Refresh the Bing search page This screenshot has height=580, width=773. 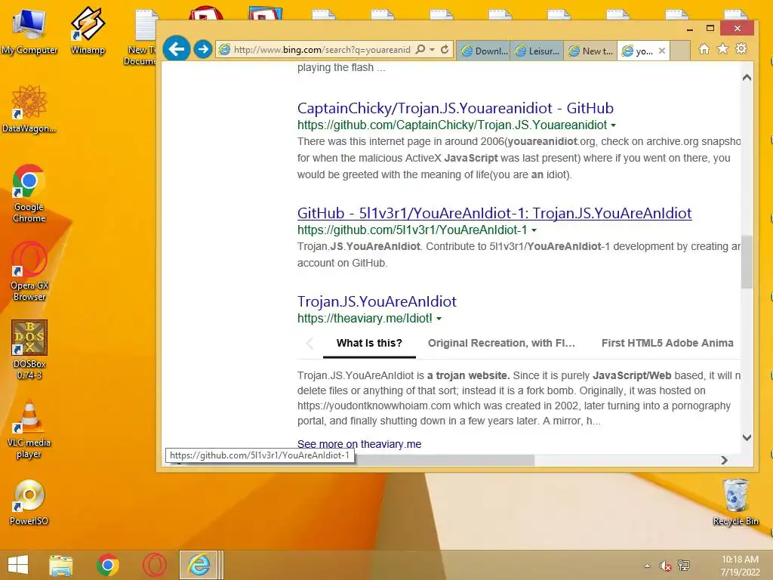(x=445, y=49)
